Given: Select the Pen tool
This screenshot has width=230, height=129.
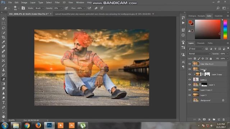Looking at the screenshot, I should (x=3, y=107).
